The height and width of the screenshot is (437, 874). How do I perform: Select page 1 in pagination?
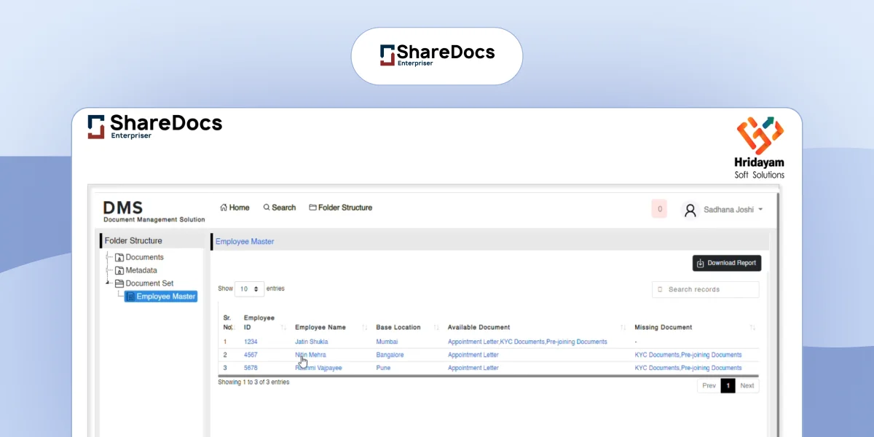click(728, 386)
